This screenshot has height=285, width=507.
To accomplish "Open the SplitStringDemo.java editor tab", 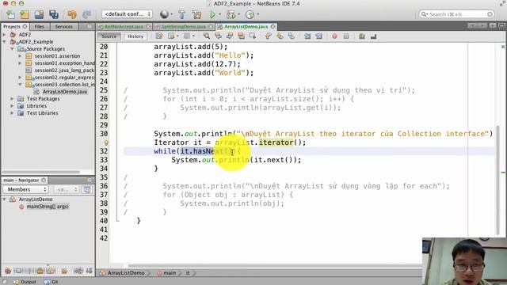I will pos(183,26).
